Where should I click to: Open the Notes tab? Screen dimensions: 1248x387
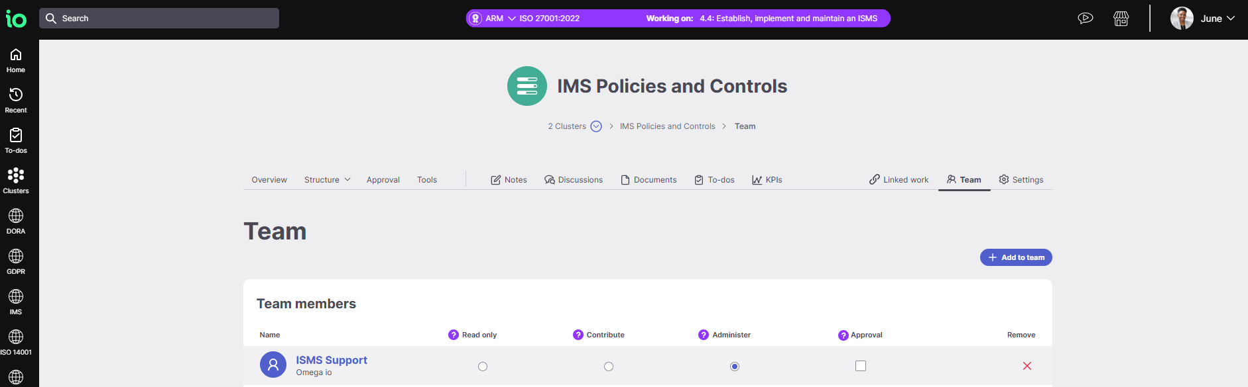(x=509, y=180)
